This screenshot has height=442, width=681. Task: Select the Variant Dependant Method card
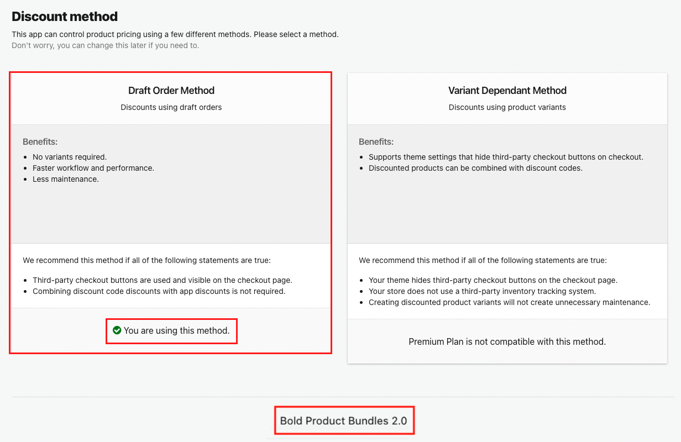[507, 215]
